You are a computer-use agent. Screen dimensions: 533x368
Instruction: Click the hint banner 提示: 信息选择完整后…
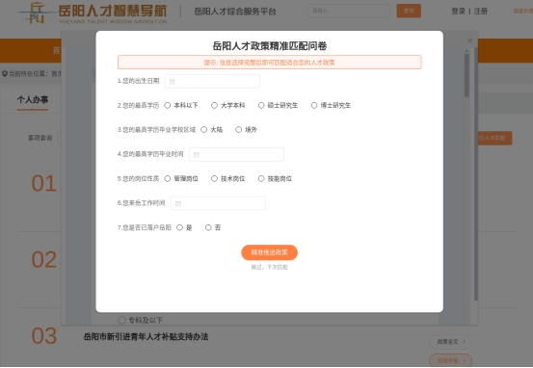pyautogui.click(x=270, y=63)
